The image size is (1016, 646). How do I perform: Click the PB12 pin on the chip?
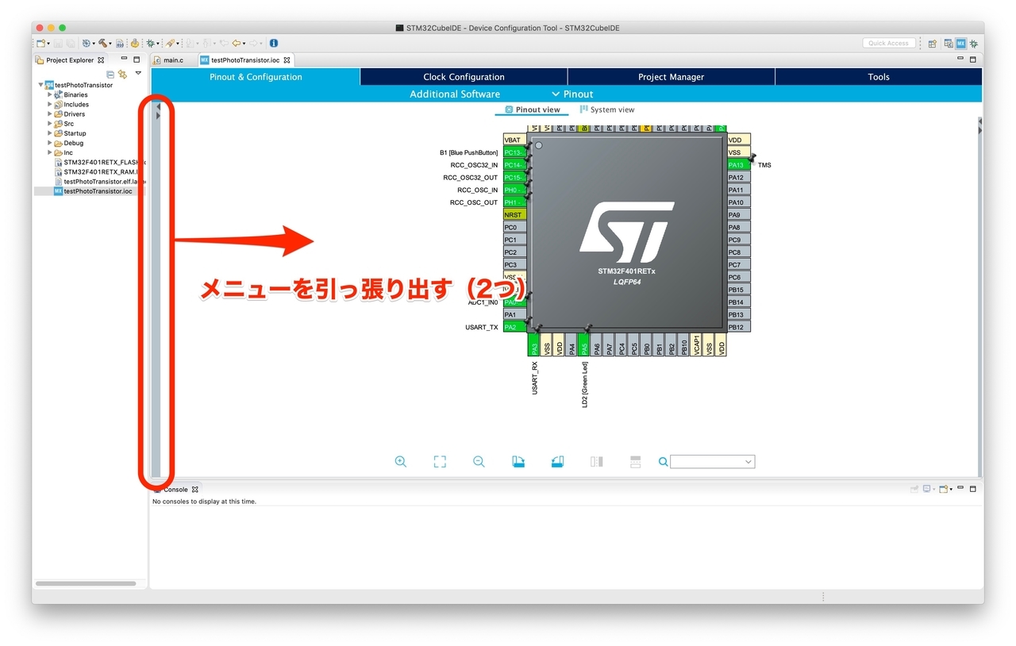(x=737, y=327)
